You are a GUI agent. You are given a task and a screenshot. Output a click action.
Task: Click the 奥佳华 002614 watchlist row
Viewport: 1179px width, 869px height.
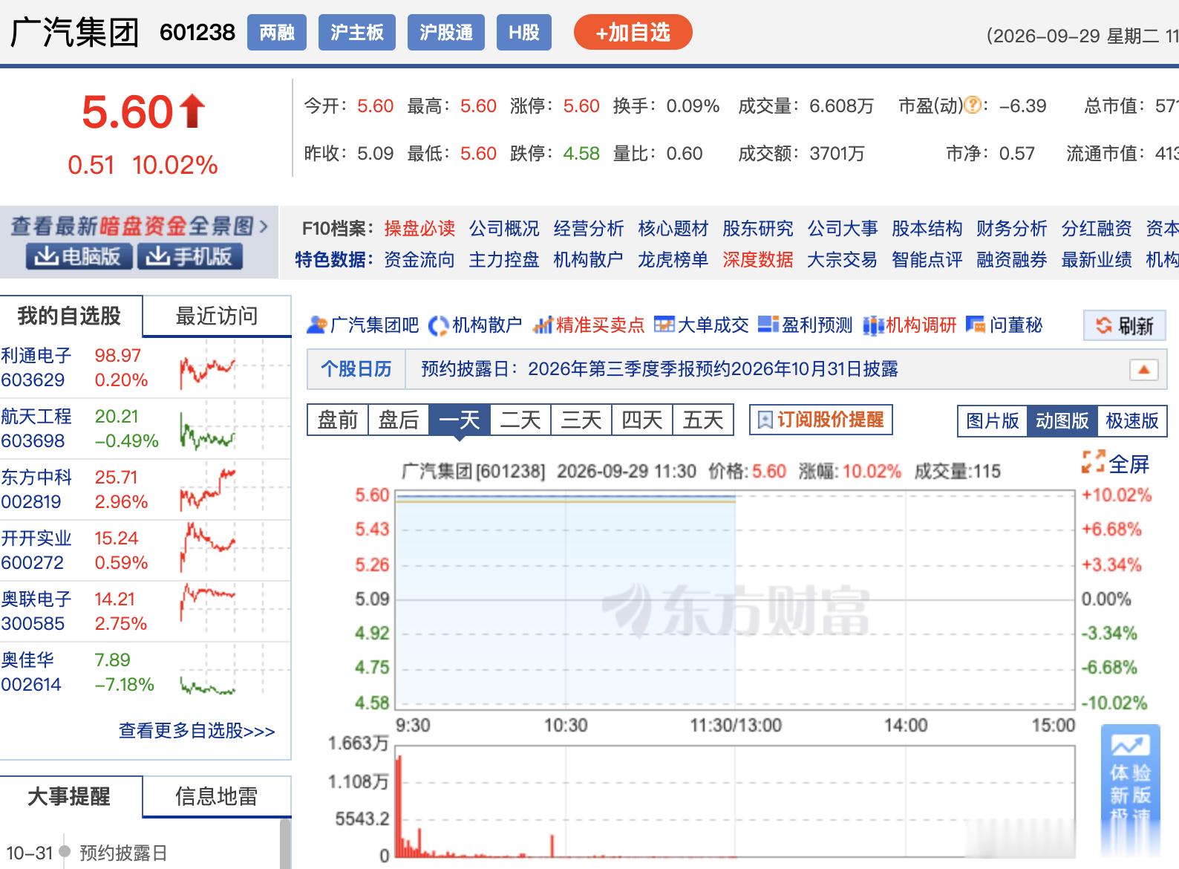point(145,672)
